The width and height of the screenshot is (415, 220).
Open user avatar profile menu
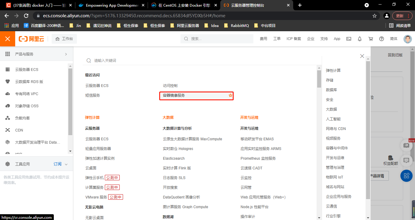point(408,39)
